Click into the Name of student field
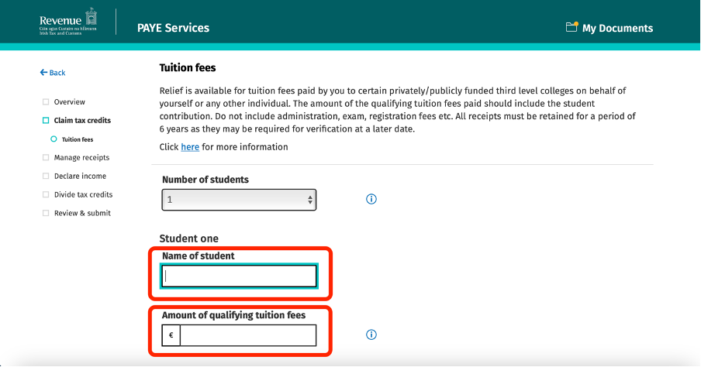Screen dimensions: 701x367 pos(239,276)
